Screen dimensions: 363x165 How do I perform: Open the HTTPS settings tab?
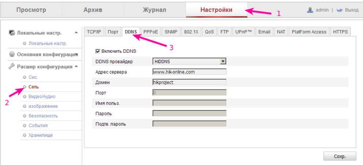pyautogui.click(x=340, y=32)
